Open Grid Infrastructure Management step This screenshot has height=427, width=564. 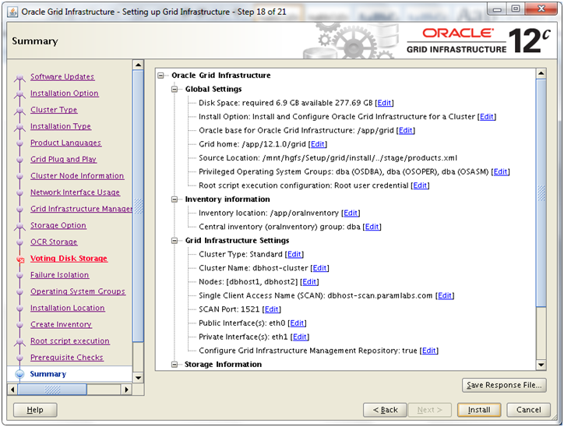(x=81, y=209)
